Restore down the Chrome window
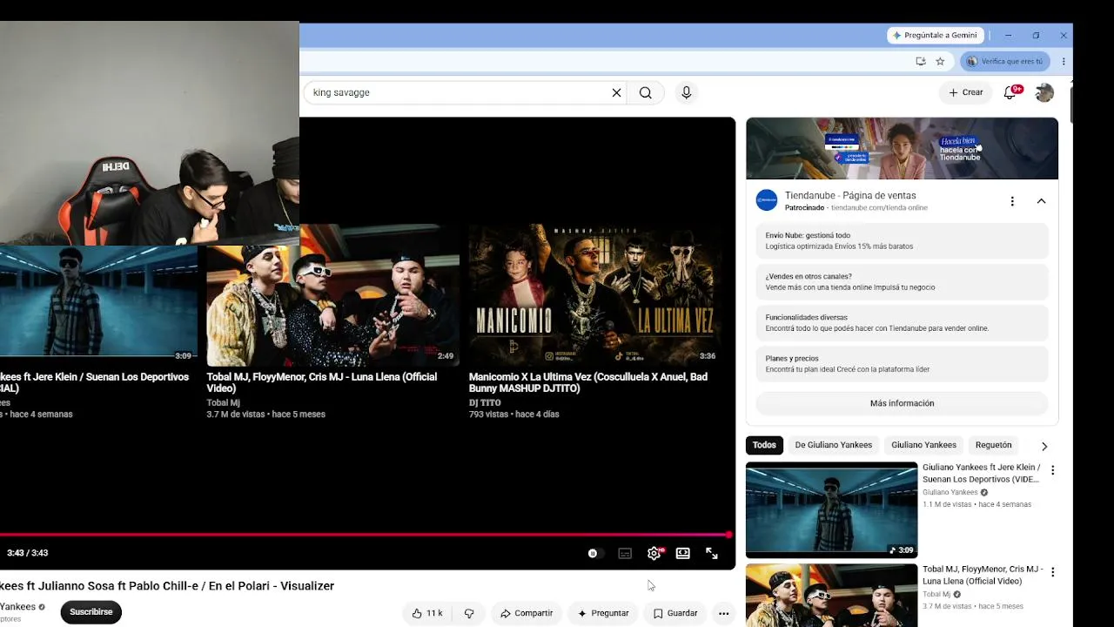 coord(1036,36)
